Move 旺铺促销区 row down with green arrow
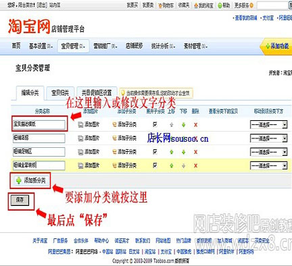 [x=183, y=152]
